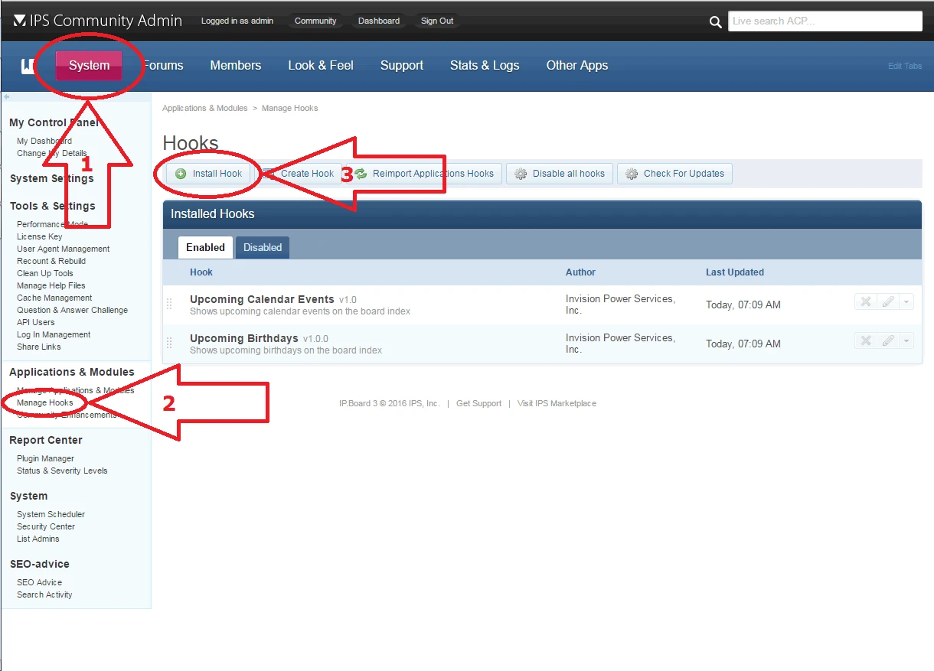Grab the Upcoming Birthdays drag handle
The height and width of the screenshot is (671, 934).
tap(170, 343)
